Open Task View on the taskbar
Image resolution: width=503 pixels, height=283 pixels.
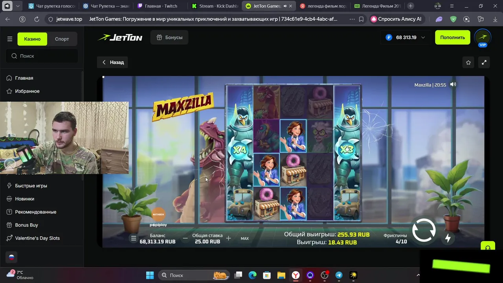239,275
